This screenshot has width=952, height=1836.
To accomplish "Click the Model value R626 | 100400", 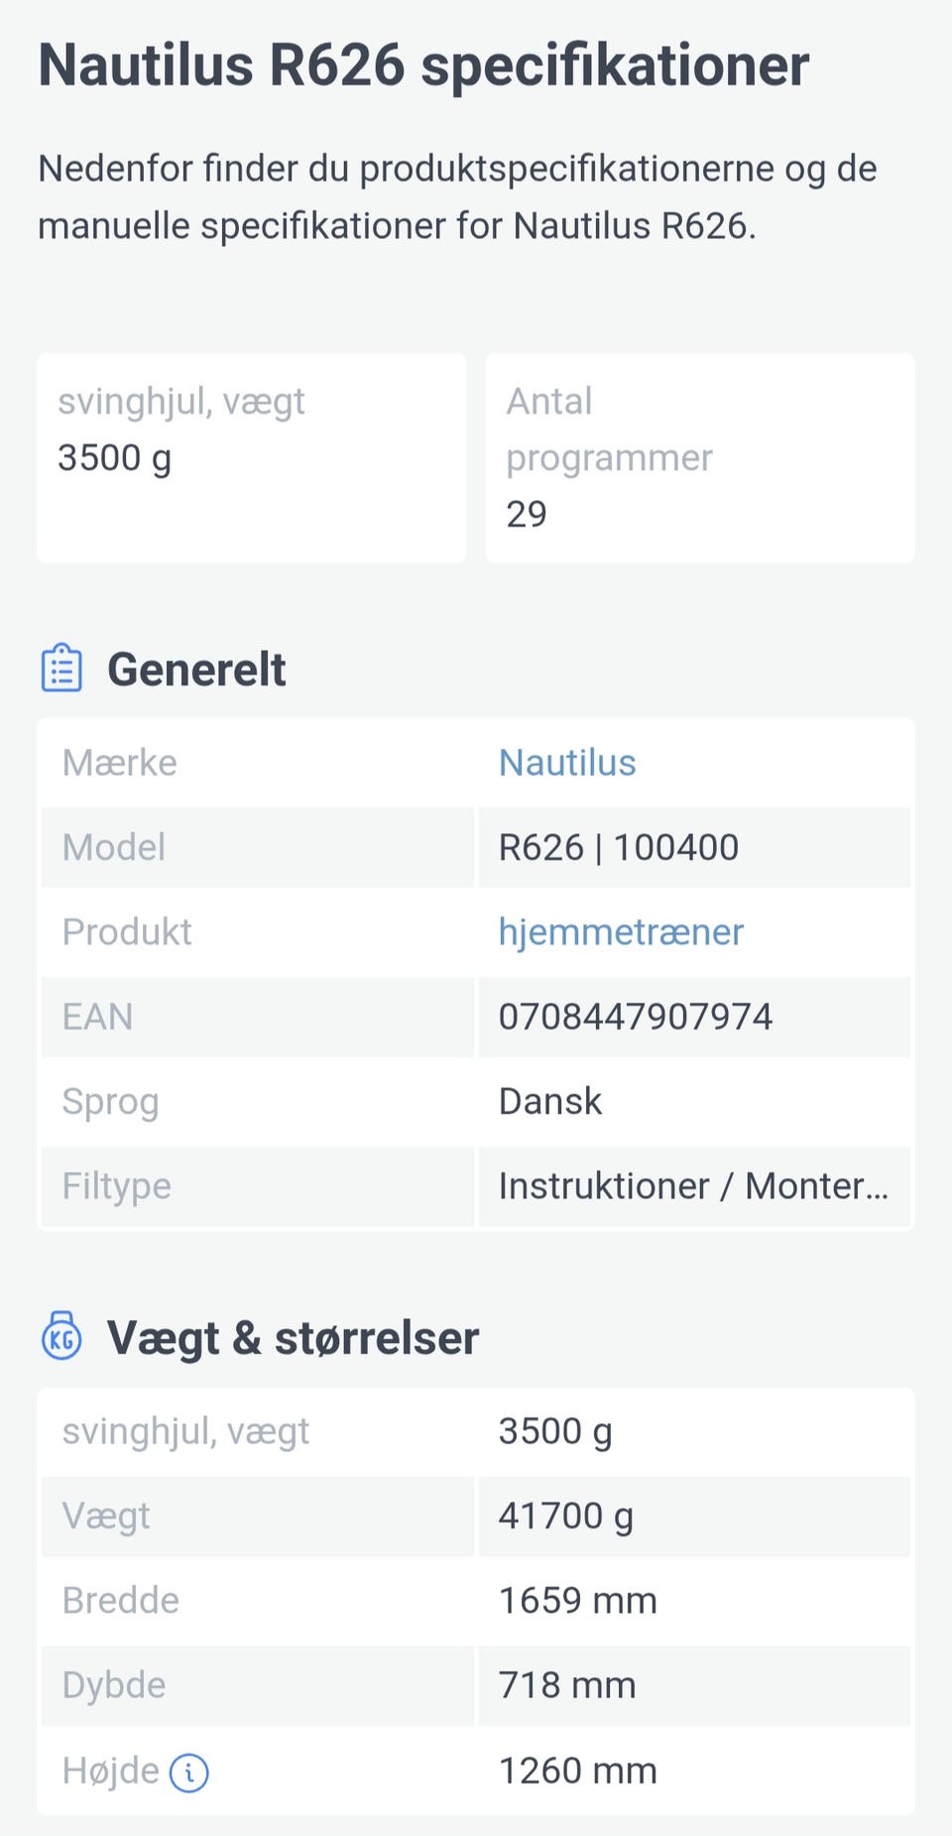I will 619,848.
